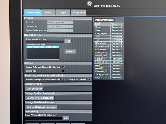The image size is (166, 124).
Task: Click the Change System Password button
Action: [x=40, y=98]
